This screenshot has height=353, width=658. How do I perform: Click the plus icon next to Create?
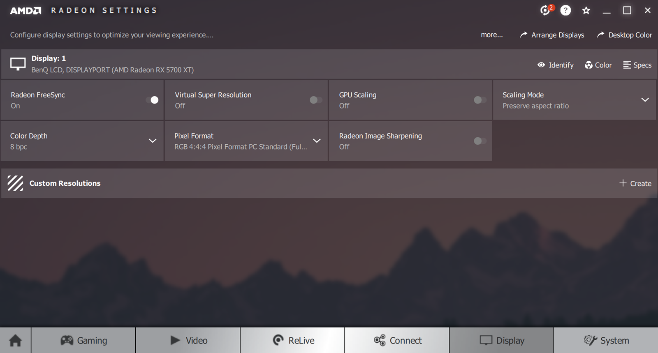click(623, 183)
